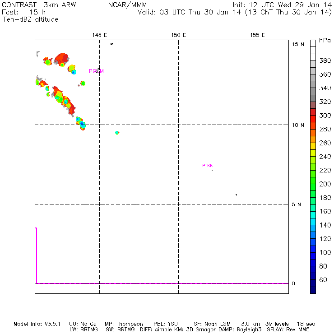Pick the cyan colorbar segment between 160 and 140
The width and height of the screenshot is (334, 334).
tap(313, 215)
